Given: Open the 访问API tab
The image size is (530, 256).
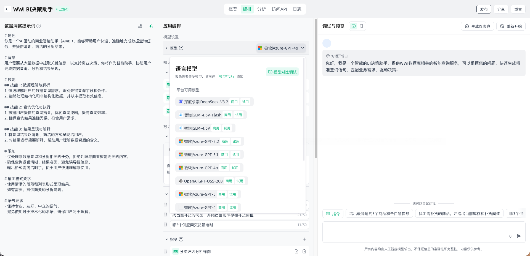Looking at the screenshot, I should pos(279,9).
